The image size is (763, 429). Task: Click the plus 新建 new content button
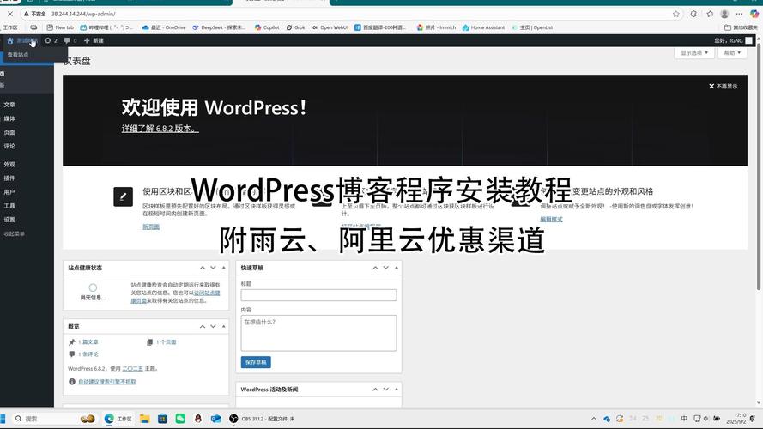coord(94,41)
